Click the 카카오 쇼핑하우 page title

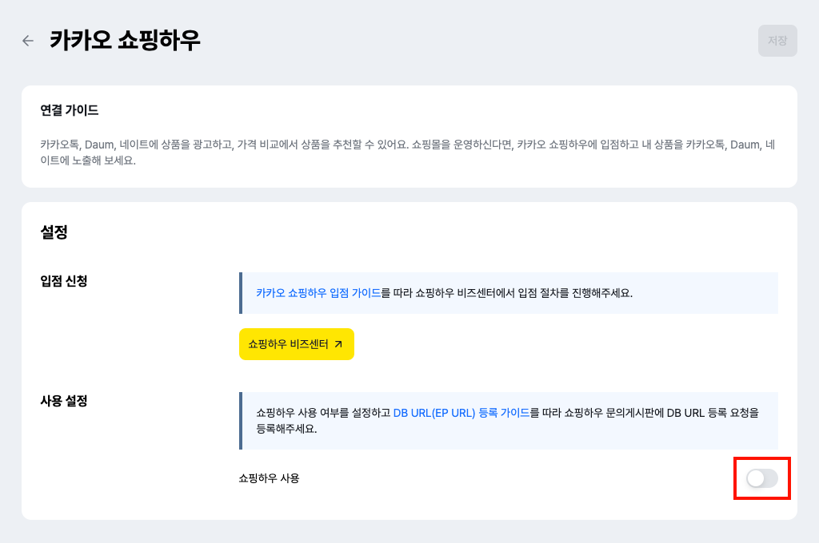click(x=126, y=40)
